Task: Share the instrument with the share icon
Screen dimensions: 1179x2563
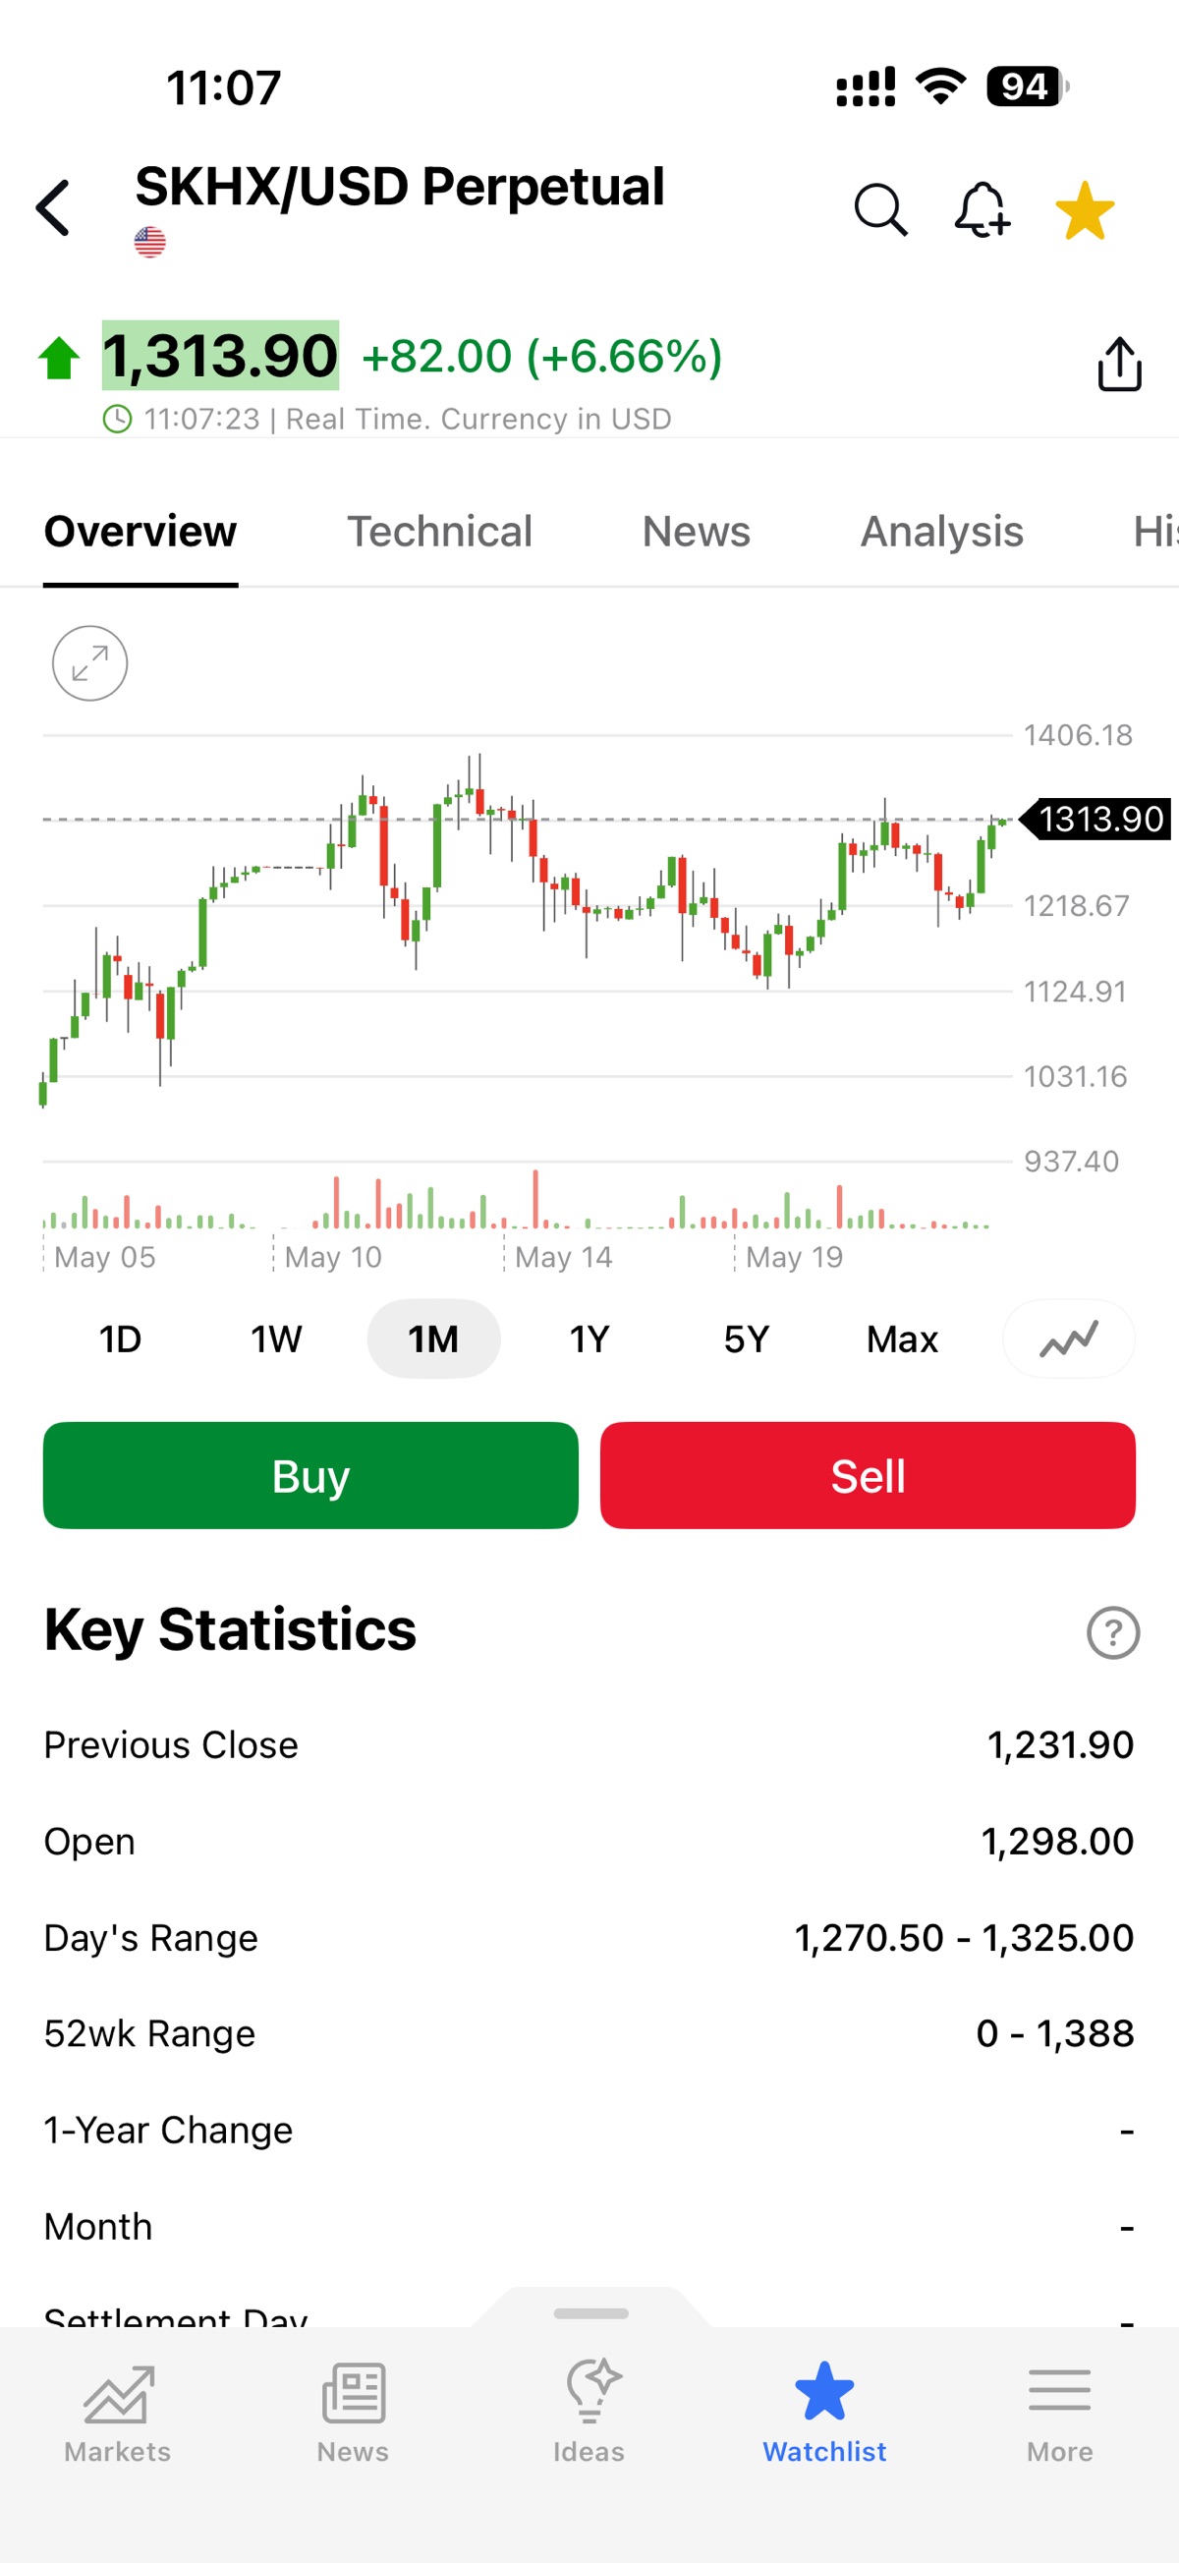Action: point(1119,364)
